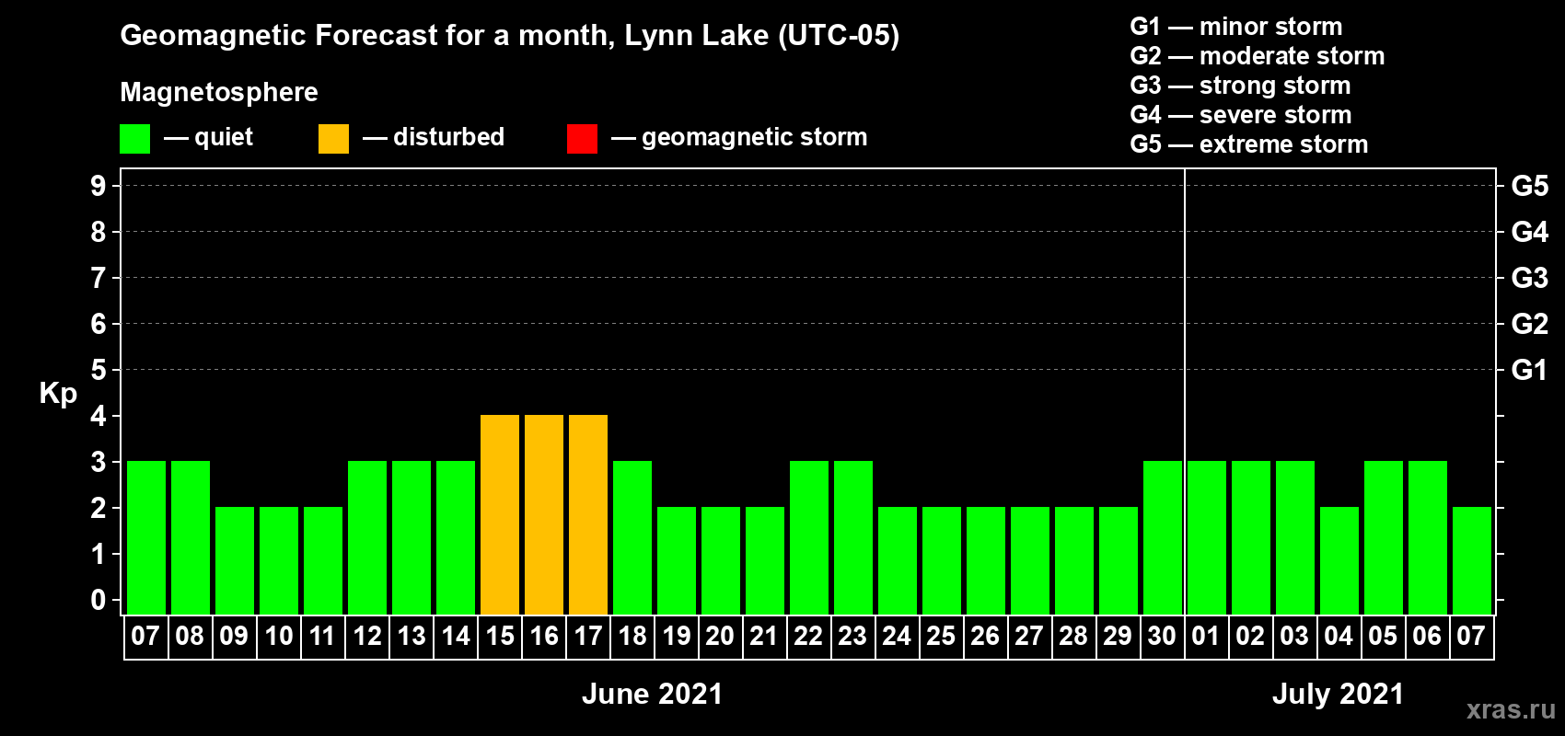Viewport: 1565px width, 736px height.
Task: Click the Kp axis value 9
Action: (x=99, y=186)
